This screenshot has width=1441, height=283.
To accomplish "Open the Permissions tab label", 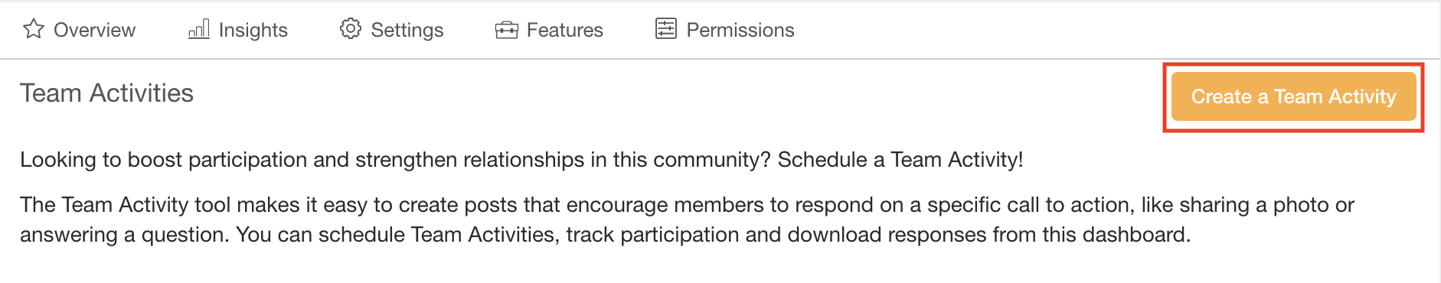I will (x=740, y=30).
